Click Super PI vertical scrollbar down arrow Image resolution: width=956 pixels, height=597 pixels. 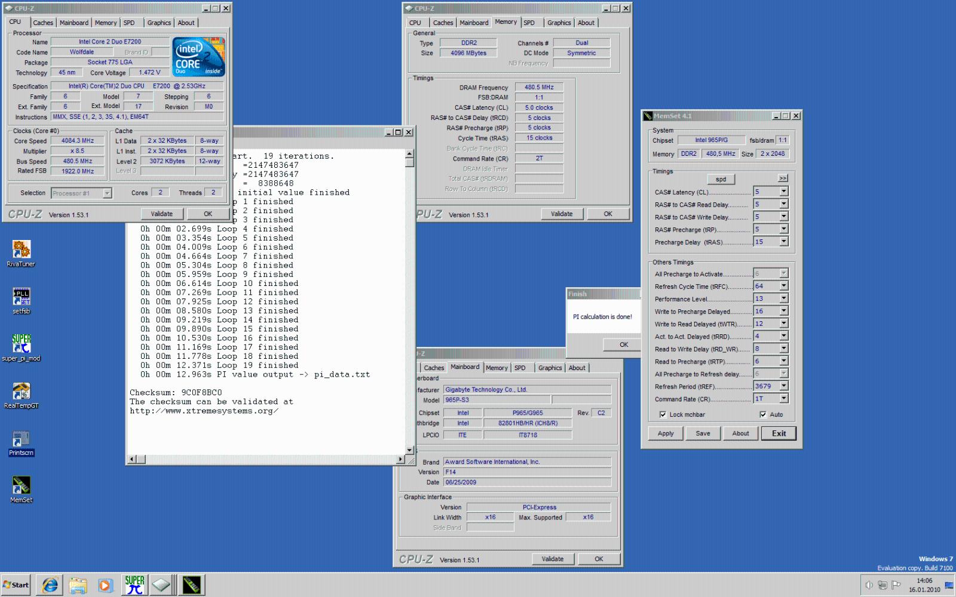pyautogui.click(x=409, y=450)
